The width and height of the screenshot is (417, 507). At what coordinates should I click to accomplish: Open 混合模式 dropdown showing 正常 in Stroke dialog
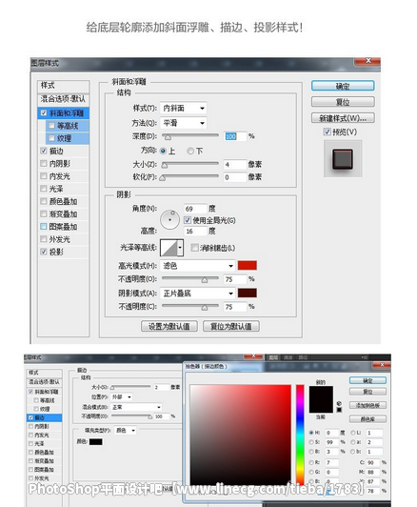coord(136,407)
